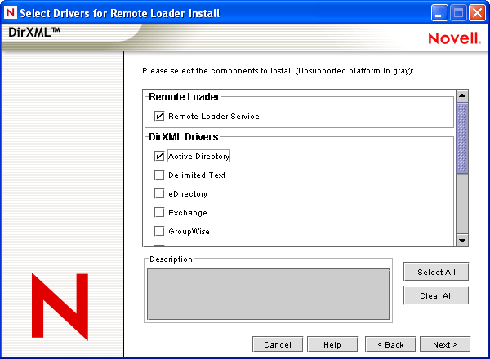Uncheck the Remote Loader Service checkbox
Screen dimensions: 490x359
(159, 117)
